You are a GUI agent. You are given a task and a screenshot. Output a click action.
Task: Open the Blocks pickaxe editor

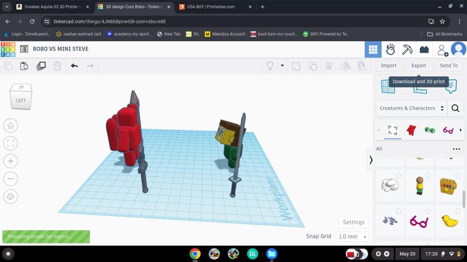point(407,49)
